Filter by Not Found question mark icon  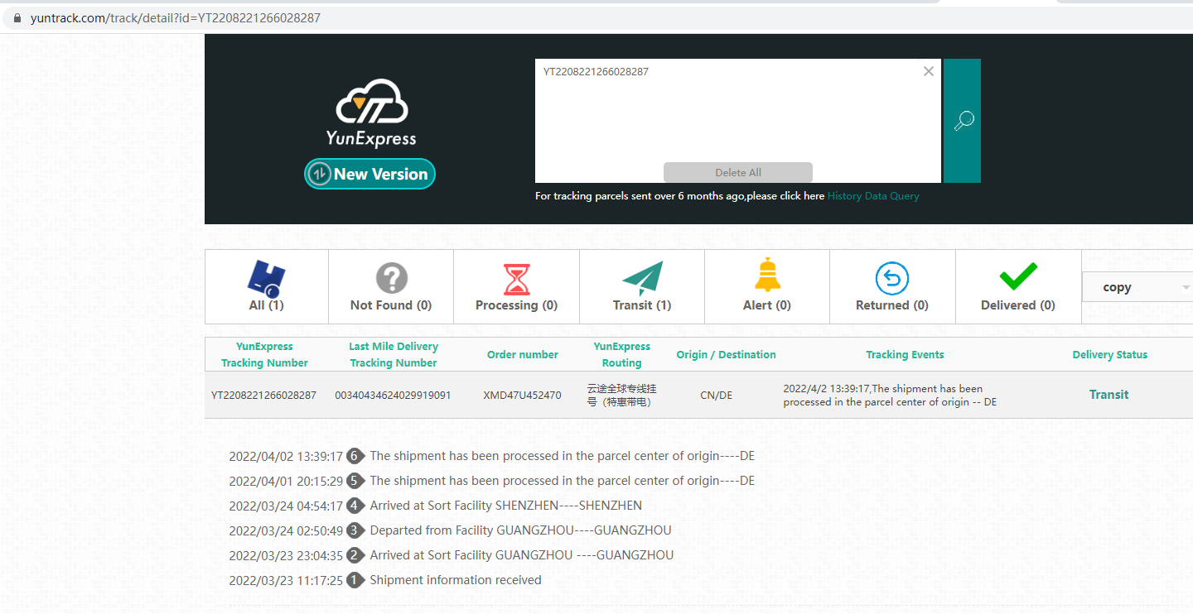coord(391,279)
